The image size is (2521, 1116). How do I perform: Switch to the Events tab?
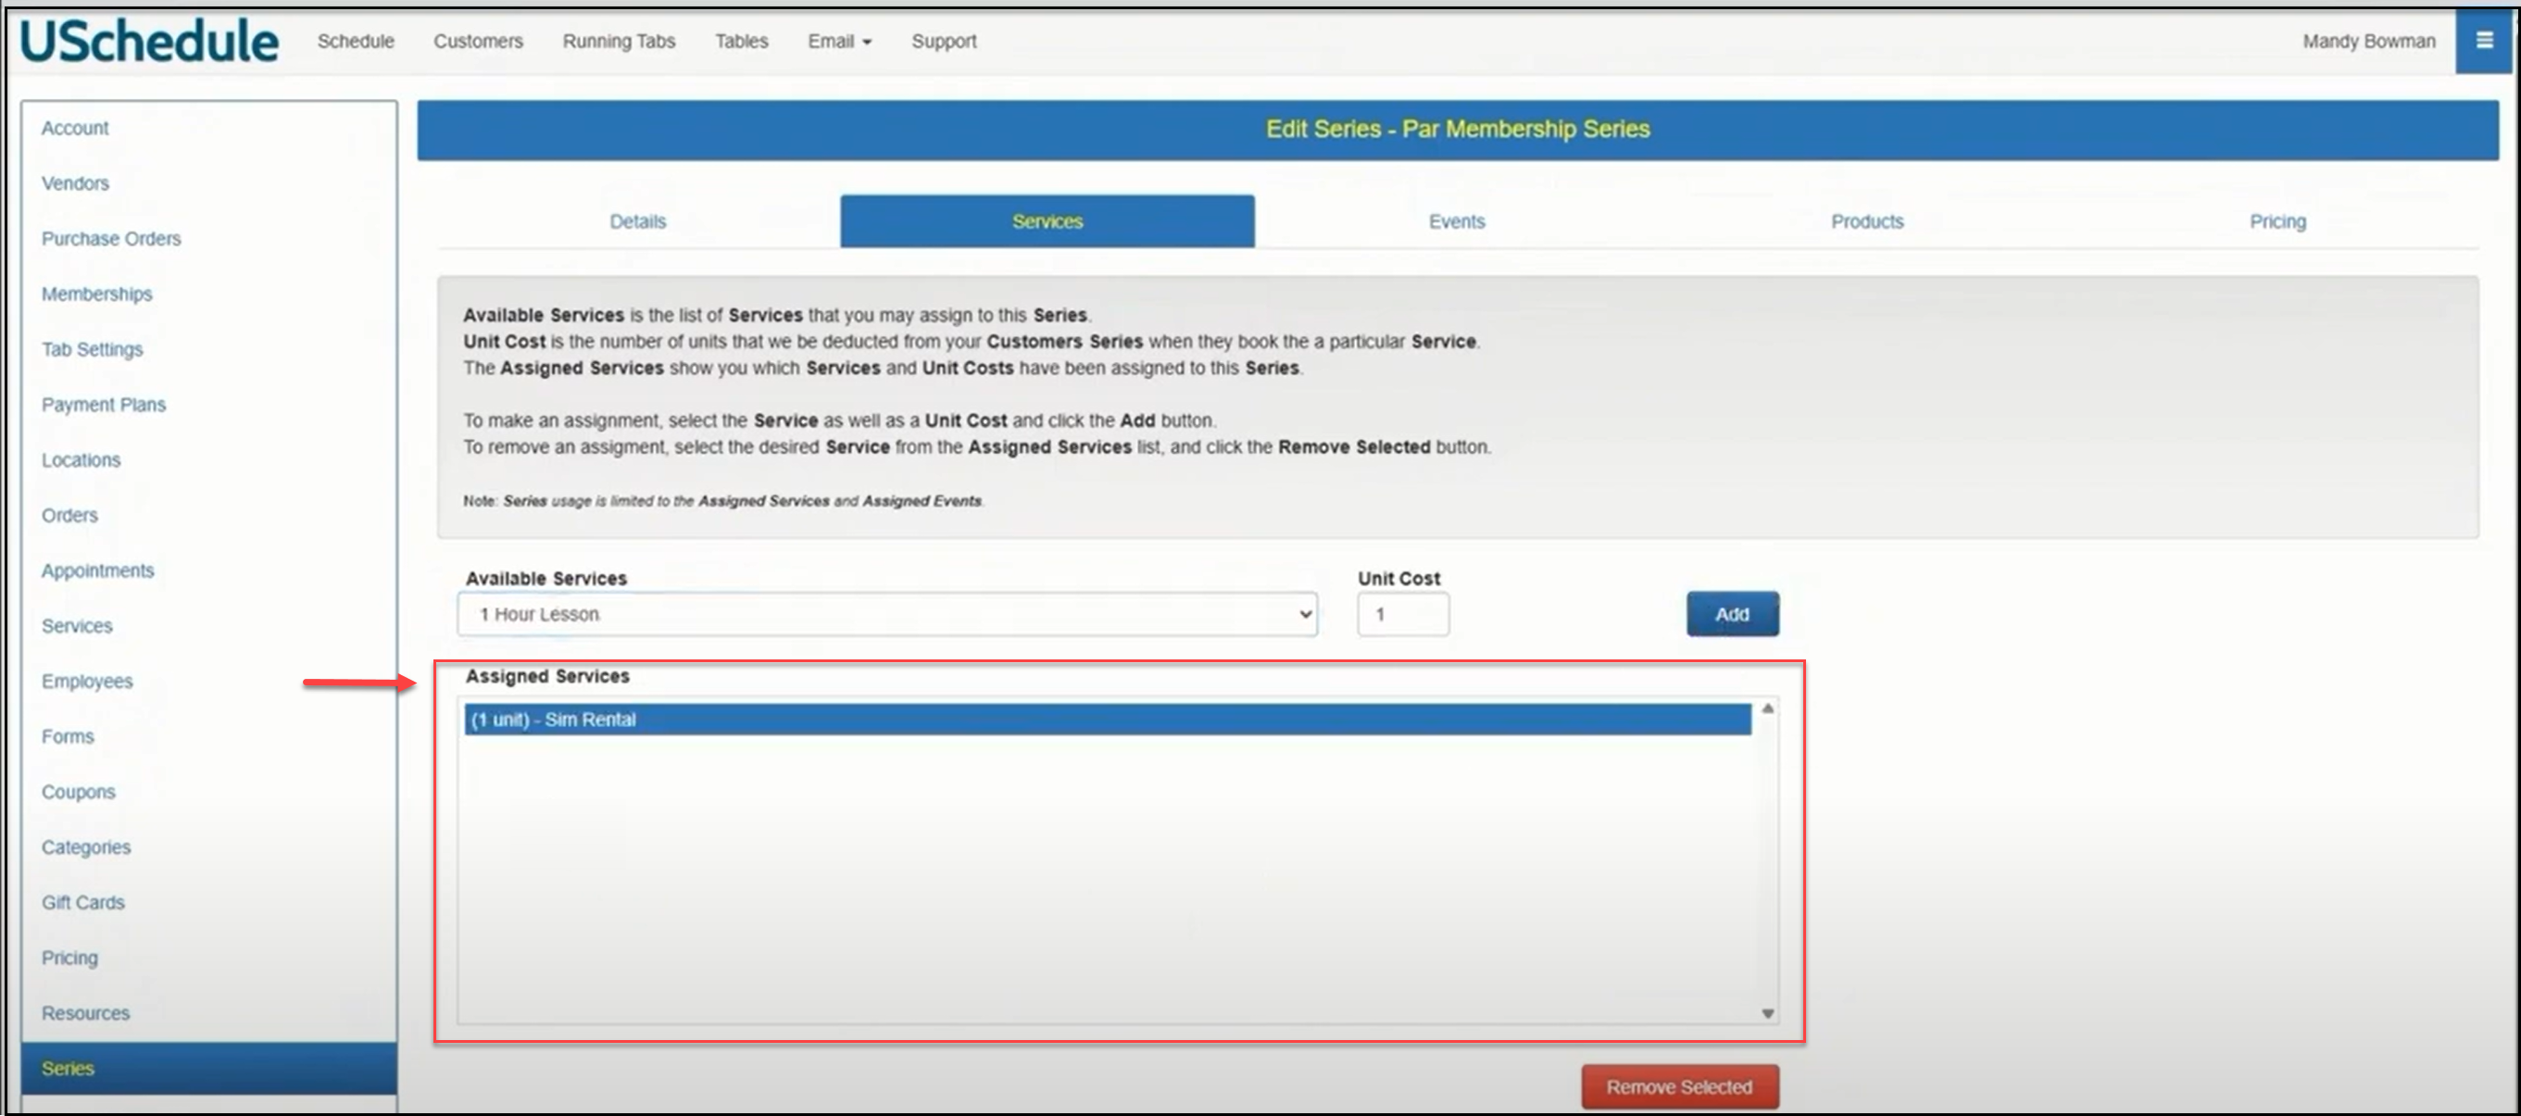[1455, 221]
